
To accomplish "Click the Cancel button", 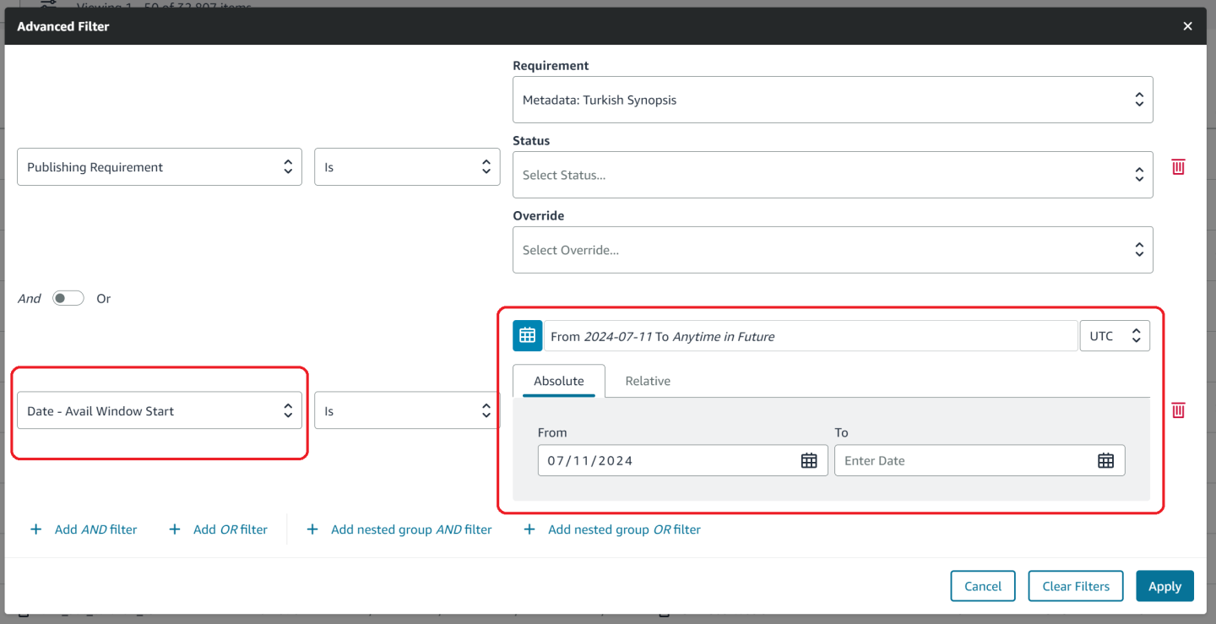I will tap(983, 586).
